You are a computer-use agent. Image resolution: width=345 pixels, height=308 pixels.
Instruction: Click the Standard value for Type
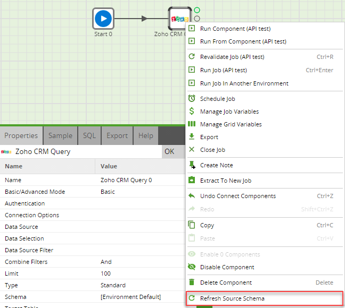pyautogui.click(x=113, y=285)
